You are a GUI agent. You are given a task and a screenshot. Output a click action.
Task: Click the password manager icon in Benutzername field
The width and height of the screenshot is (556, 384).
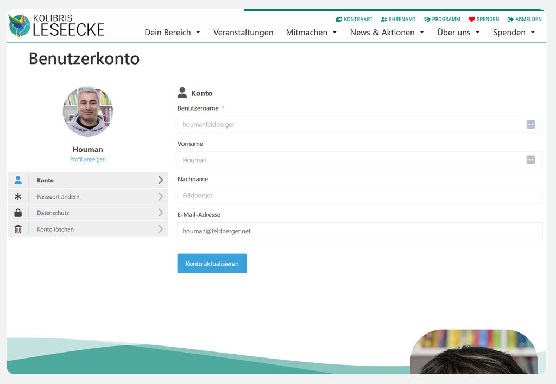530,124
